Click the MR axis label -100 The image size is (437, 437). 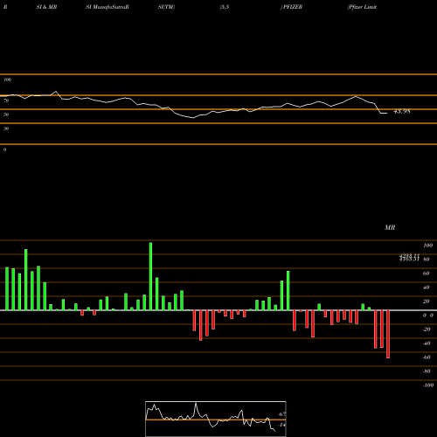(427, 385)
